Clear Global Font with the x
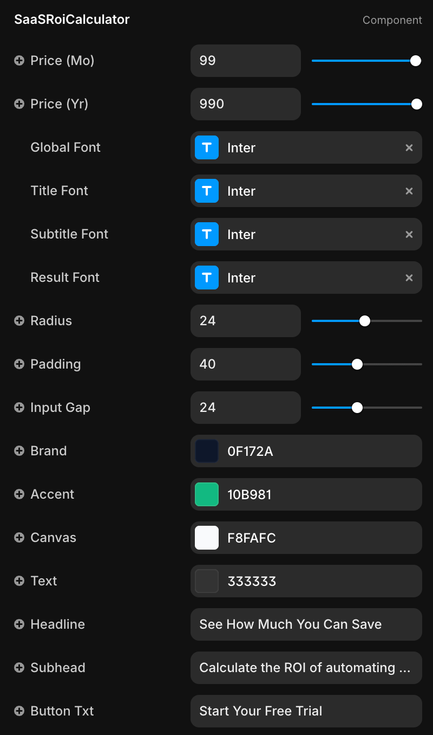 409,147
